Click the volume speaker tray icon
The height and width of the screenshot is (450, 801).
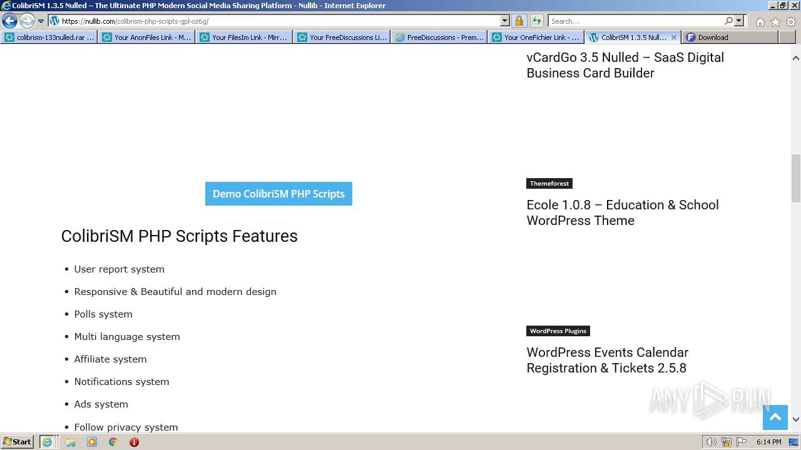click(x=711, y=442)
